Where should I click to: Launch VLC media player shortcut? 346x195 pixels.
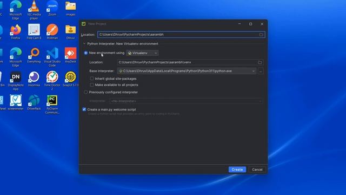pos(34,10)
